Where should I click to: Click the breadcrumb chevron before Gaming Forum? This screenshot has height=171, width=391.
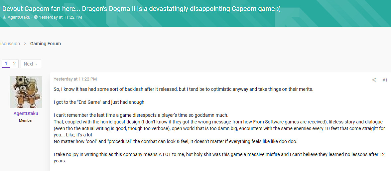coord(25,44)
